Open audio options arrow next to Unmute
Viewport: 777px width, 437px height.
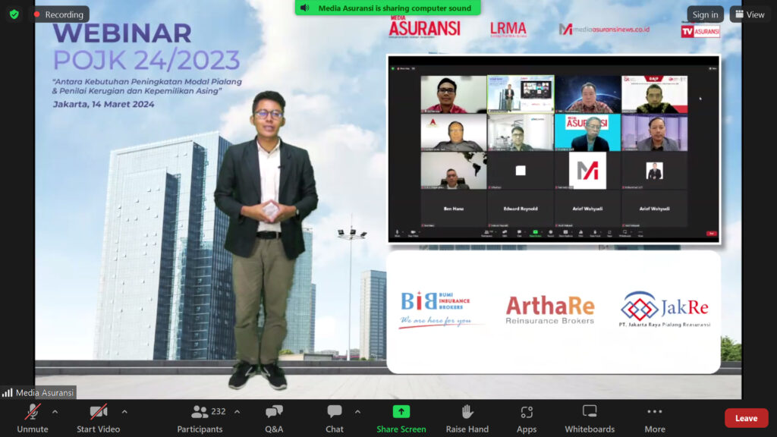pos(55,412)
